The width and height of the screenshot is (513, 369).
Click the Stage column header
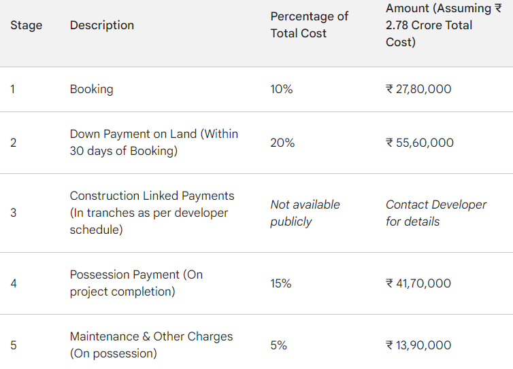point(26,25)
